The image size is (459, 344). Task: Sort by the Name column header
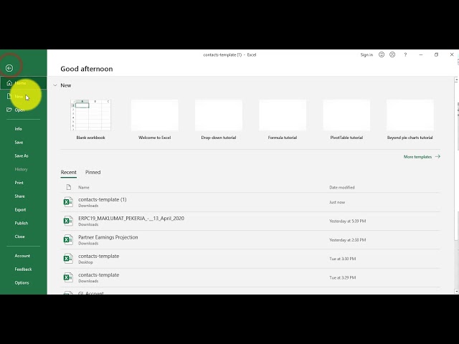(x=84, y=188)
